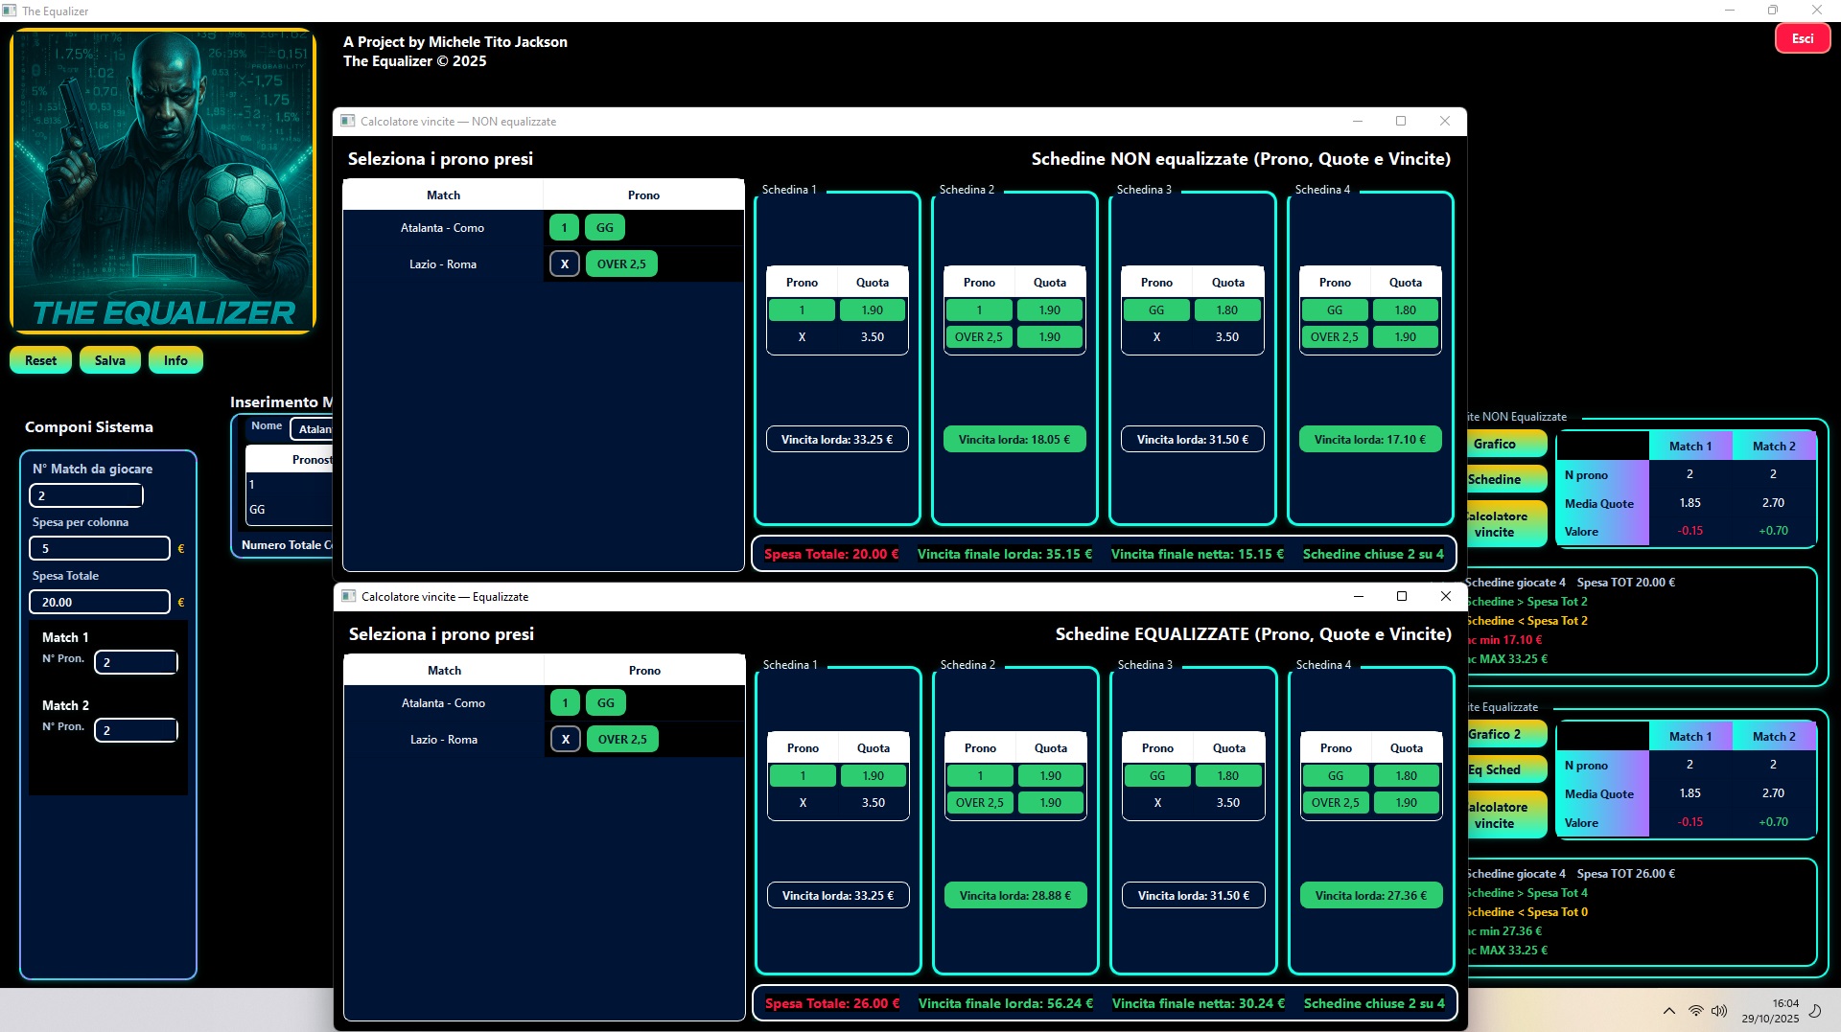Toggle the 1 prono in the Equalizzate window
This screenshot has height=1032, width=1841.
click(564, 702)
